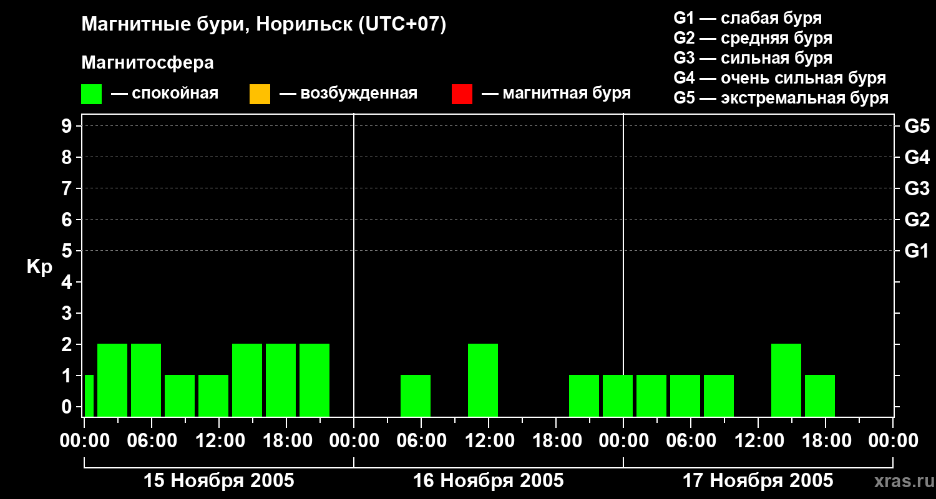936x499 pixels.
Task: Click the 12:00 time label above 17 Ноября
Action: tap(758, 441)
